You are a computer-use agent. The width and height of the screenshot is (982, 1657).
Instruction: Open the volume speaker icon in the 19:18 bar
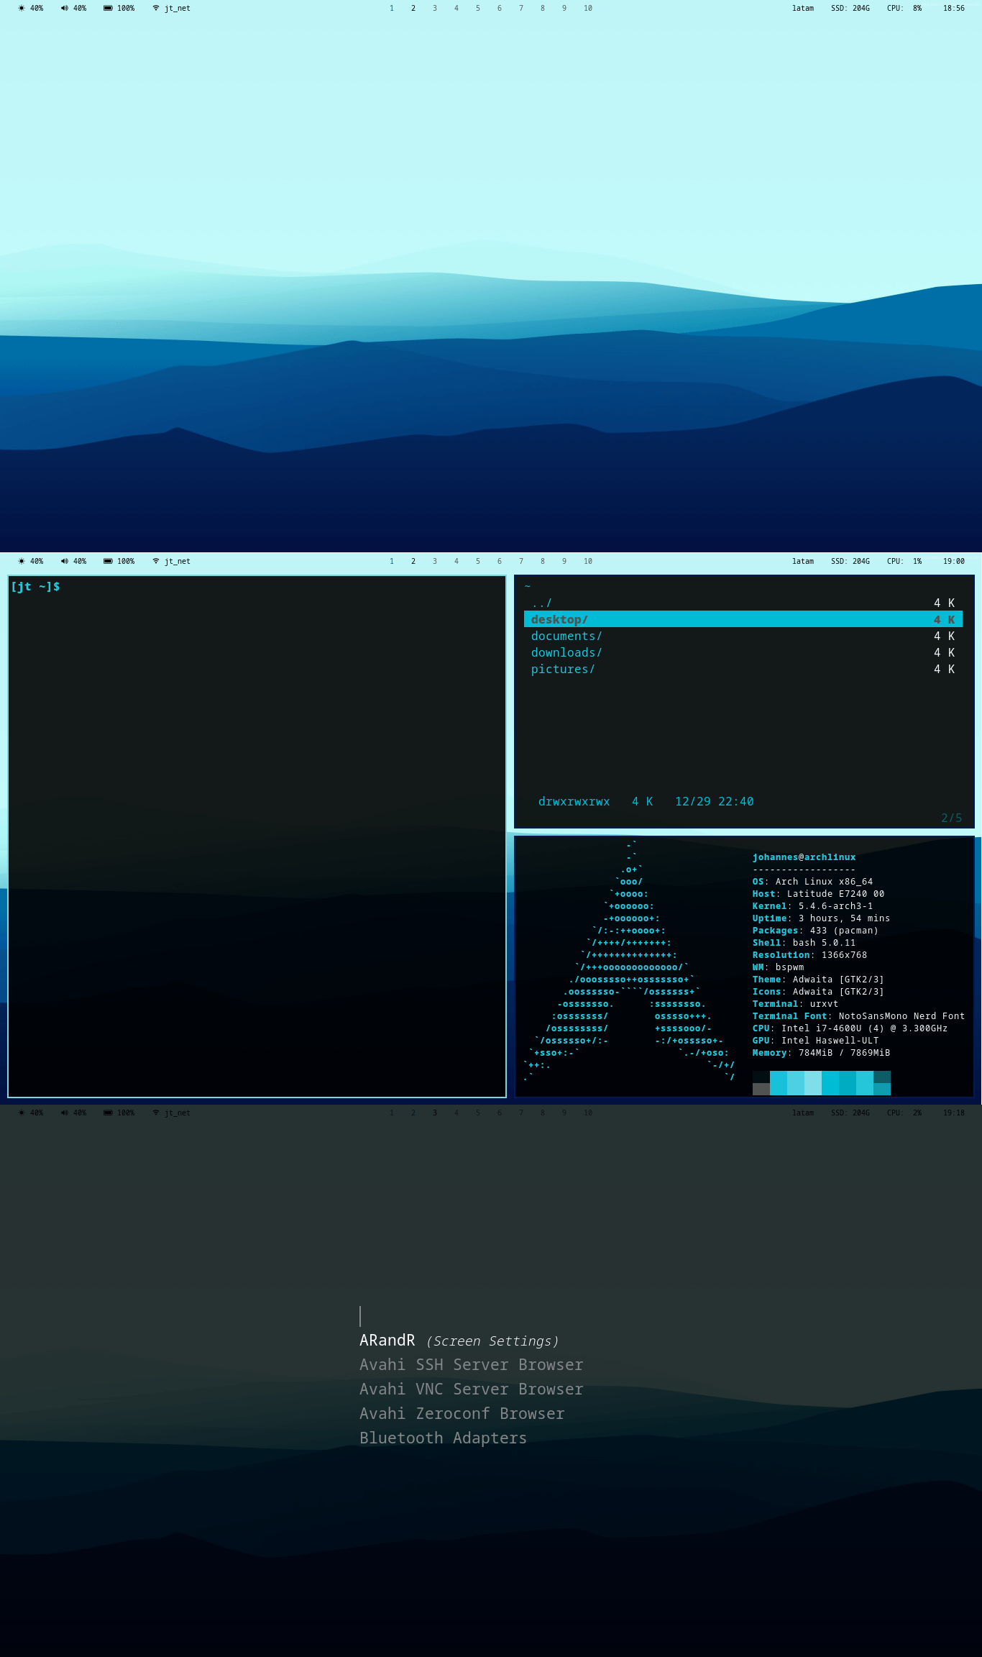(65, 1113)
